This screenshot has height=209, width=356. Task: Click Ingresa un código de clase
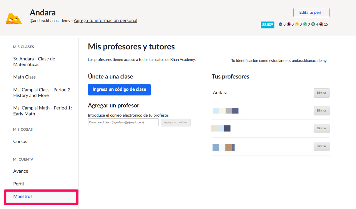point(119,90)
